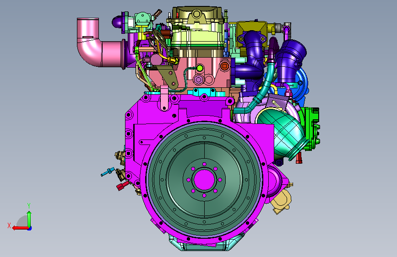Select the magenta flywheel center hub
This screenshot has width=397, height=257.
pyautogui.click(x=204, y=180)
